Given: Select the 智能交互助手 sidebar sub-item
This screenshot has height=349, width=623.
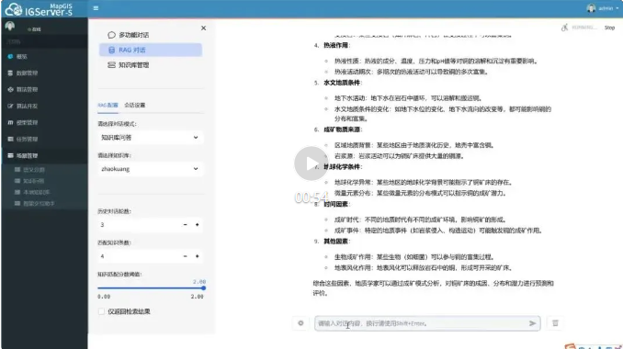Looking at the screenshot, I should coord(39,203).
